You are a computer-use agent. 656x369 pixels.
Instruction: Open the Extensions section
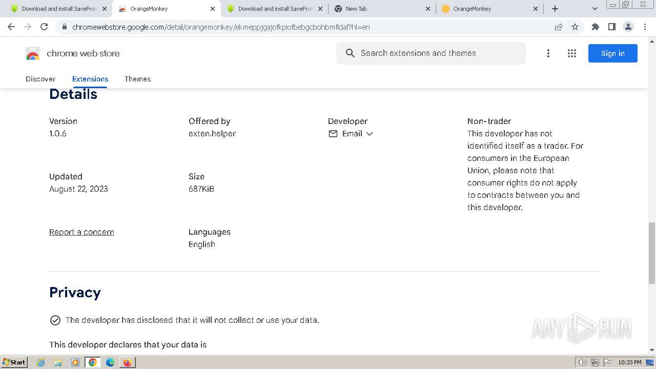point(90,79)
